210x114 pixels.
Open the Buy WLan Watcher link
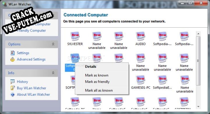[32, 88]
